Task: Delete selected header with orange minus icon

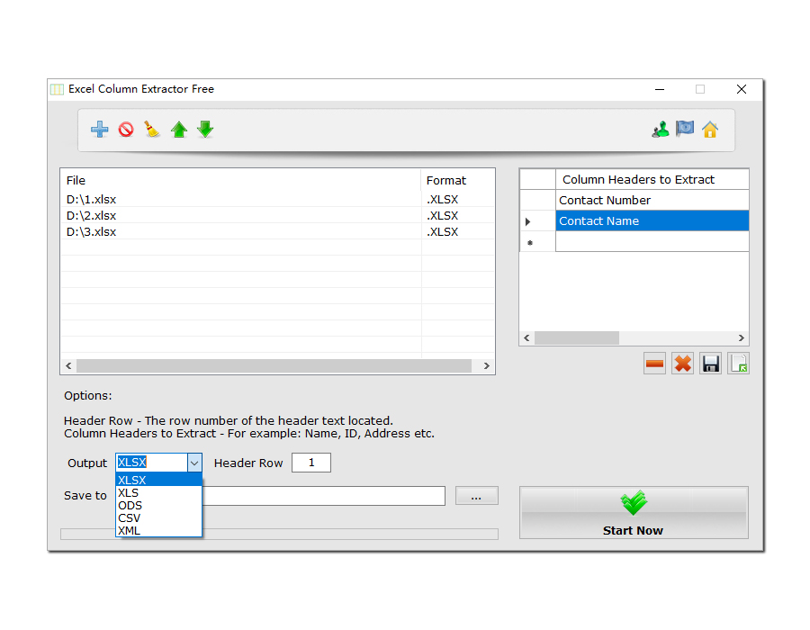Action: point(654,364)
